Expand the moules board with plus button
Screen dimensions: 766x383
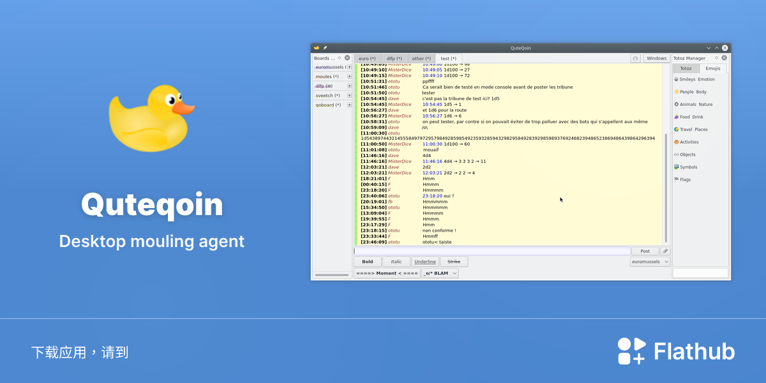click(x=349, y=77)
